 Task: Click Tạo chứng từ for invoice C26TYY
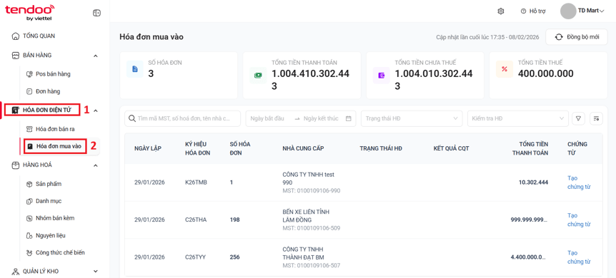click(579, 257)
